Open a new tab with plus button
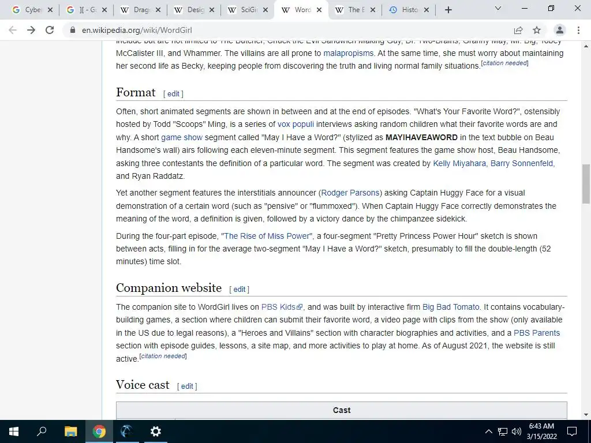The height and width of the screenshot is (443, 591). pyautogui.click(x=448, y=10)
